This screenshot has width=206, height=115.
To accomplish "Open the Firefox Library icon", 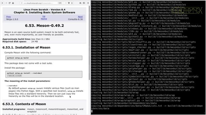I will (80, 3).
